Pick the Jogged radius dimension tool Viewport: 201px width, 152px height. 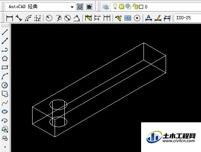(58, 18)
